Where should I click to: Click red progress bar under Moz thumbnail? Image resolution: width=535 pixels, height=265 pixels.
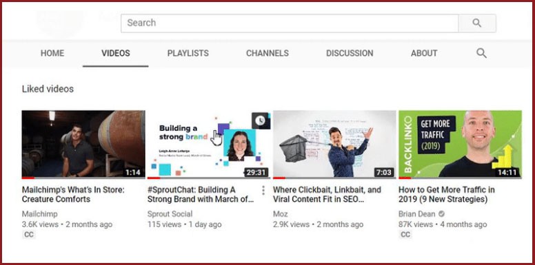tap(279, 178)
